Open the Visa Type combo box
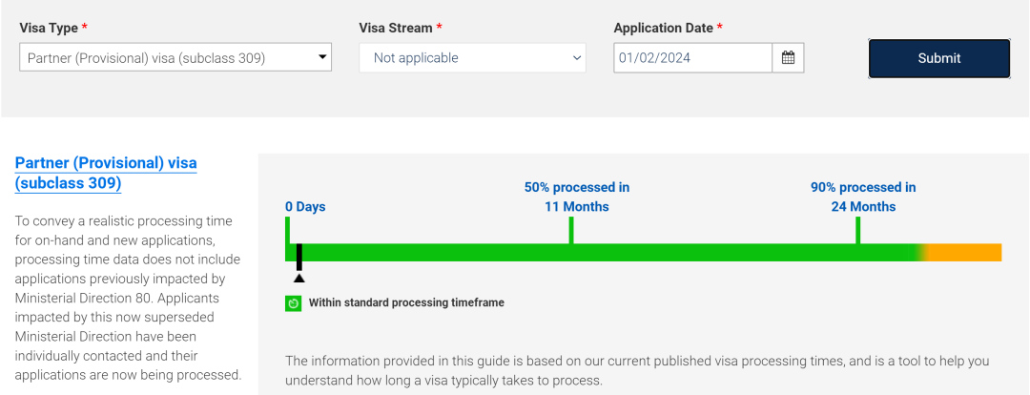 [175, 58]
